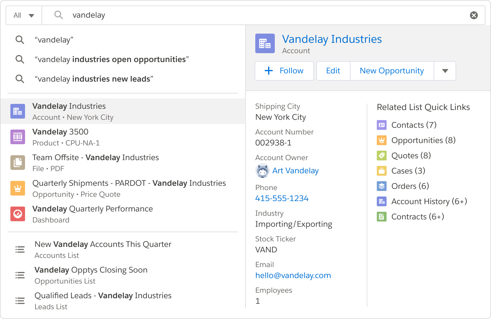This screenshot has width=491, height=319.
Task: Click the Stock Ticker value VAND
Action: click(x=266, y=250)
